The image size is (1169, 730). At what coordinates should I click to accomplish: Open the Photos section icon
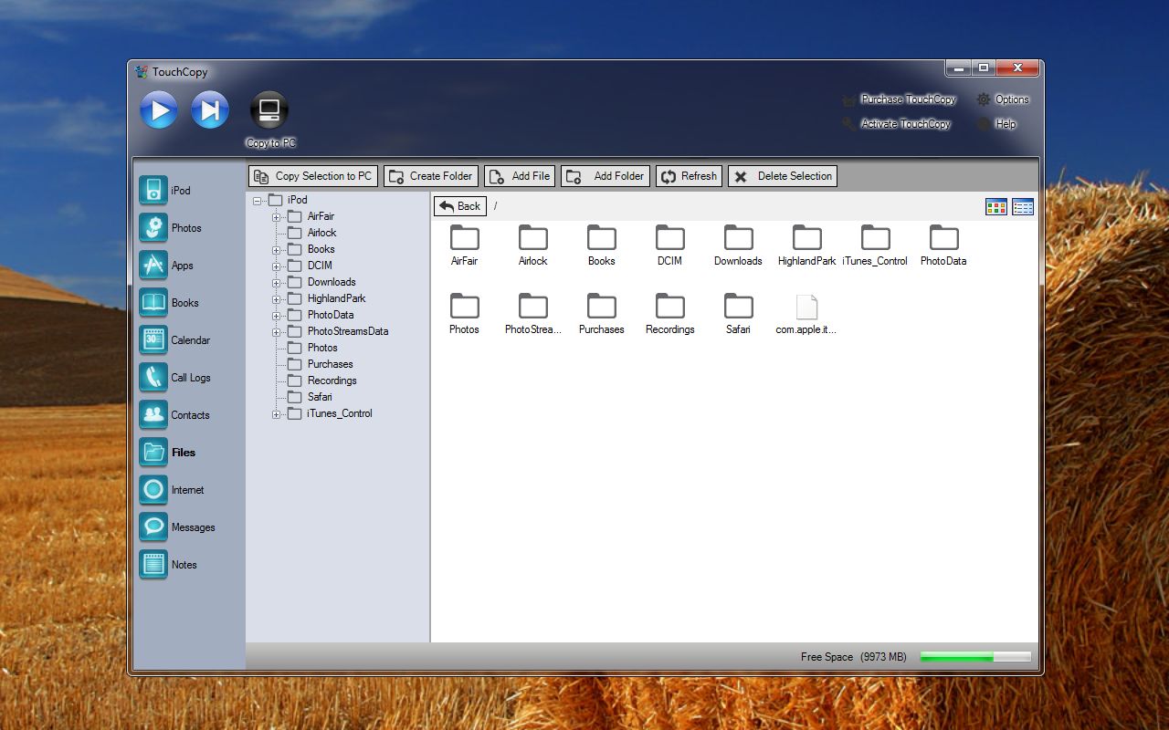tap(153, 228)
